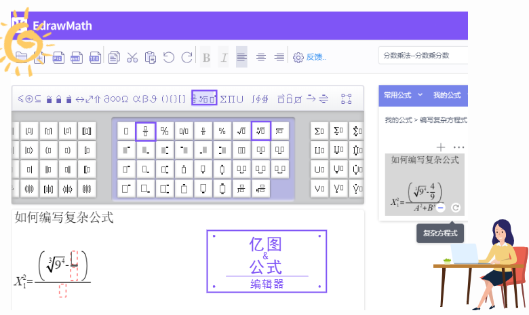
Task: Select the bottom denominator placeholder in editor
Action: tap(63, 291)
